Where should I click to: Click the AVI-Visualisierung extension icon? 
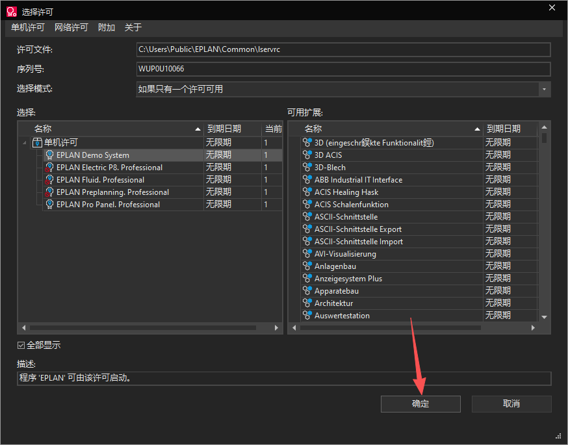point(308,254)
